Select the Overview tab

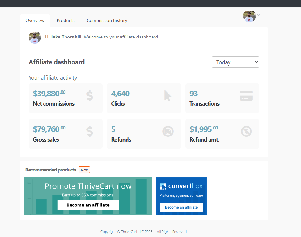tap(35, 20)
